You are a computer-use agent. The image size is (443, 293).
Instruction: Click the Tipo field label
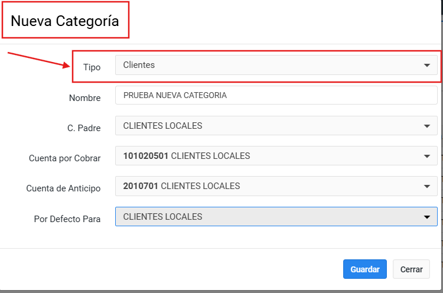[x=92, y=67]
